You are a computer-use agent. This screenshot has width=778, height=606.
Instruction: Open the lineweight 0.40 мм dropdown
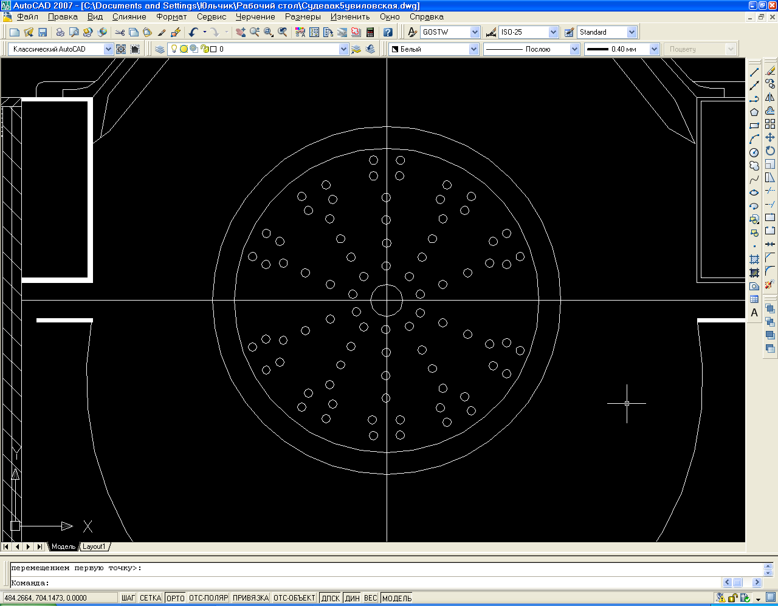(654, 49)
